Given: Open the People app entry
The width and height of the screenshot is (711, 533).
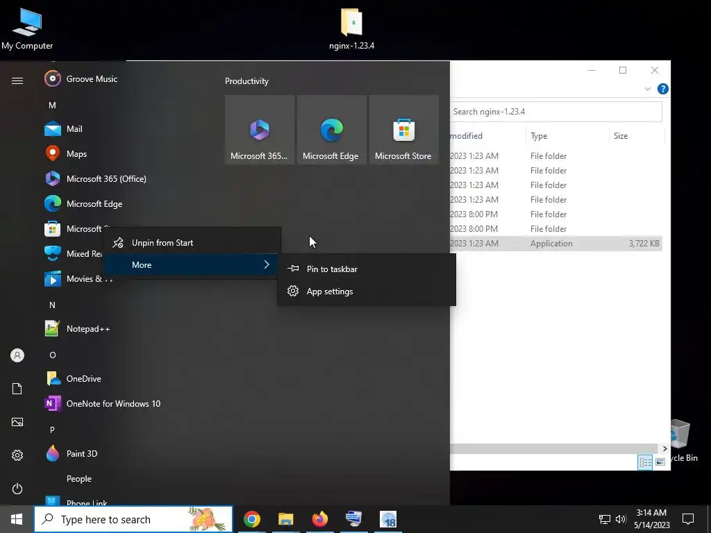Looking at the screenshot, I should point(79,479).
